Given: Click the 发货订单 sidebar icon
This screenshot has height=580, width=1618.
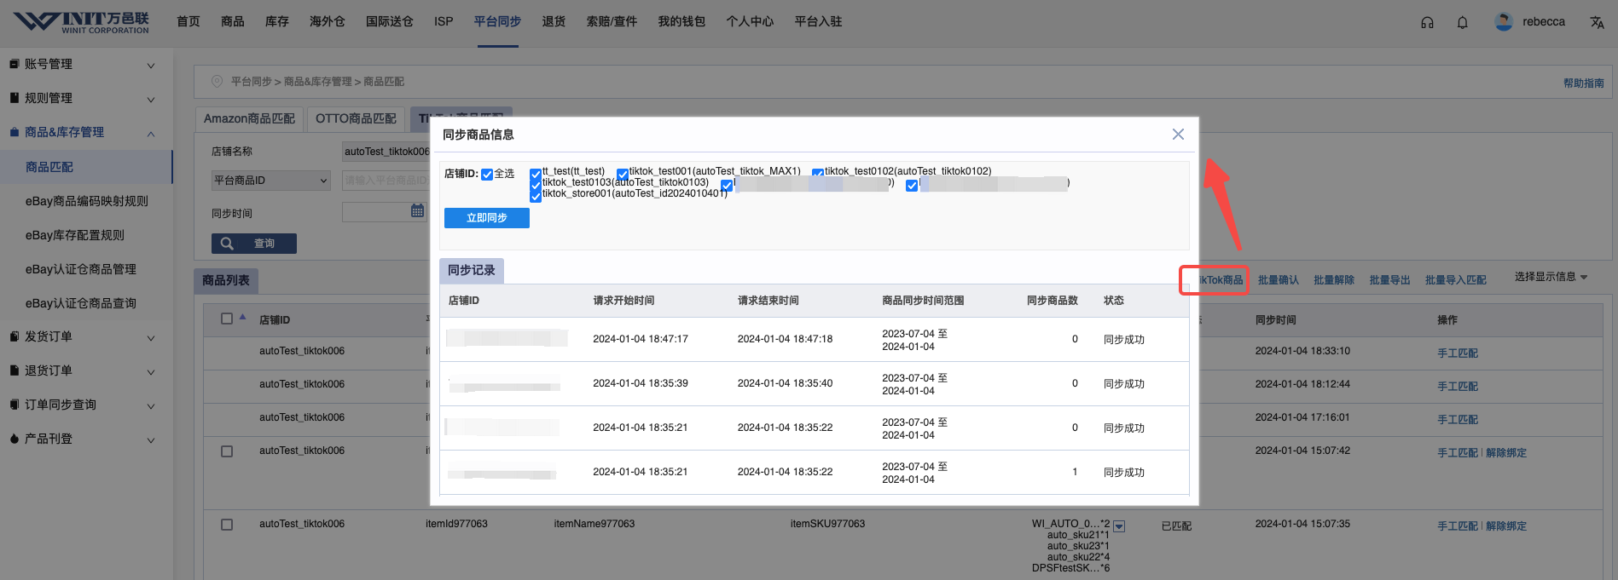Looking at the screenshot, I should click(14, 336).
